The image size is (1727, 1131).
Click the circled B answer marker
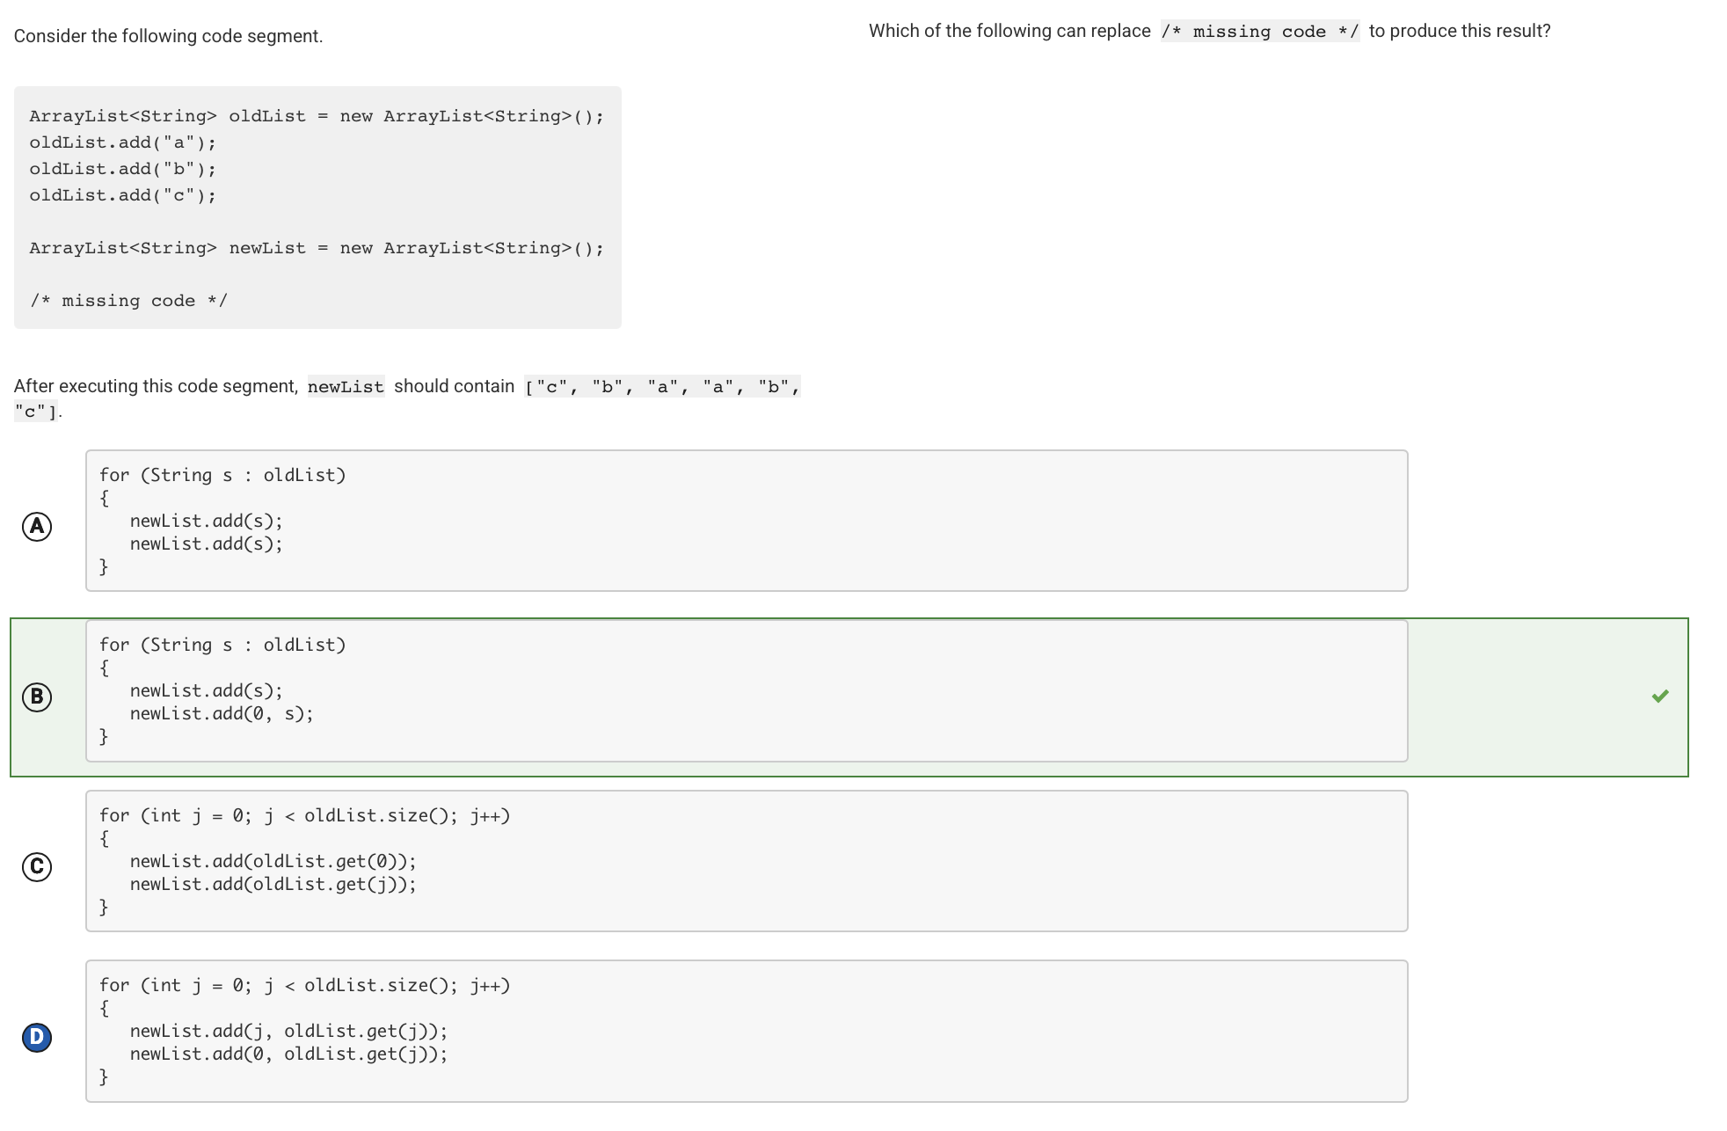pyautogui.click(x=37, y=697)
